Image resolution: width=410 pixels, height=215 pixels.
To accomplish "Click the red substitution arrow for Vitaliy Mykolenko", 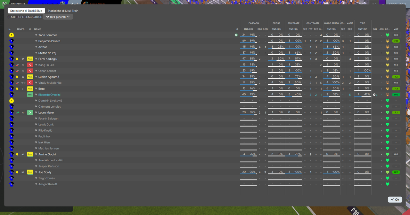I will click(30, 83).
